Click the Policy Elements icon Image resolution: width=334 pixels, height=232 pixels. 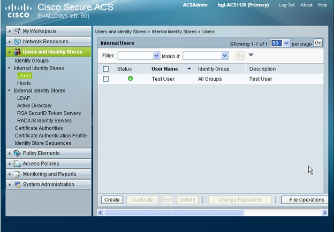click(x=17, y=153)
